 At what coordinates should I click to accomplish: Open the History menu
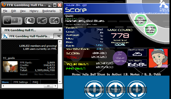(x=34, y=11)
